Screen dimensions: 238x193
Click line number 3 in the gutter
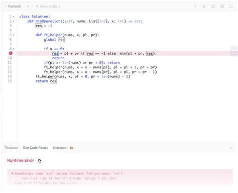click(11, 26)
